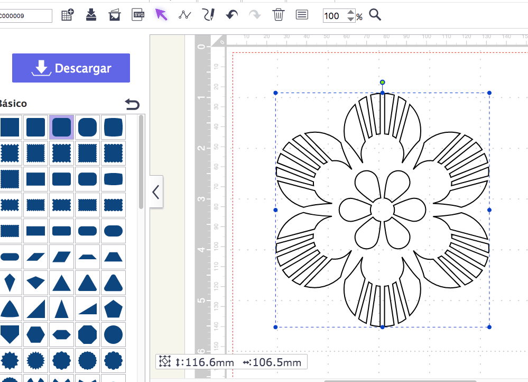
Task: Collapse the left shapes panel
Action: pos(156,192)
